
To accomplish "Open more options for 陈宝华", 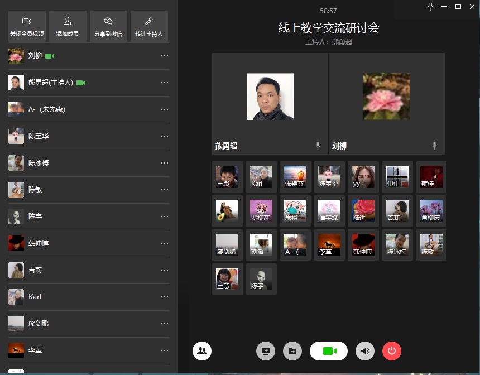I will tap(164, 136).
